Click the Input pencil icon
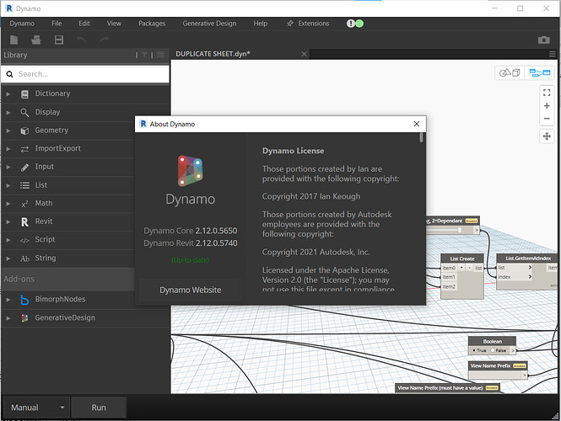The image size is (561, 421). (24, 167)
